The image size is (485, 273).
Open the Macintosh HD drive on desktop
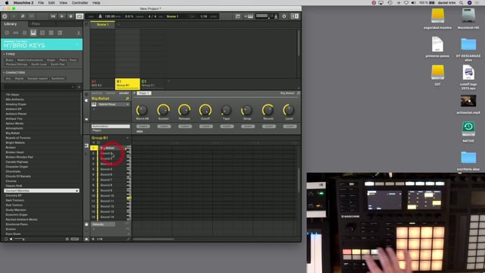(x=468, y=19)
